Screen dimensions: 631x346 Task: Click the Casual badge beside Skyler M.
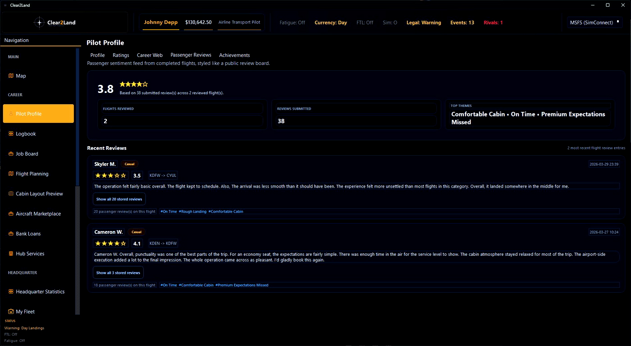(x=130, y=164)
